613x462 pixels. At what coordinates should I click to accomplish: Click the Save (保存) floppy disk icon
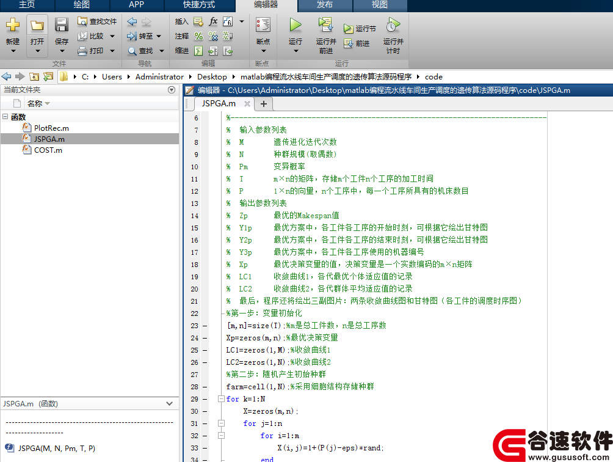[x=62, y=24]
